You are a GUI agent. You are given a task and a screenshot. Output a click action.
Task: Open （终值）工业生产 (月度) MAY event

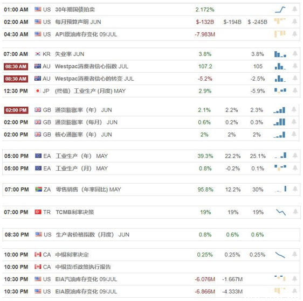(x=91, y=91)
